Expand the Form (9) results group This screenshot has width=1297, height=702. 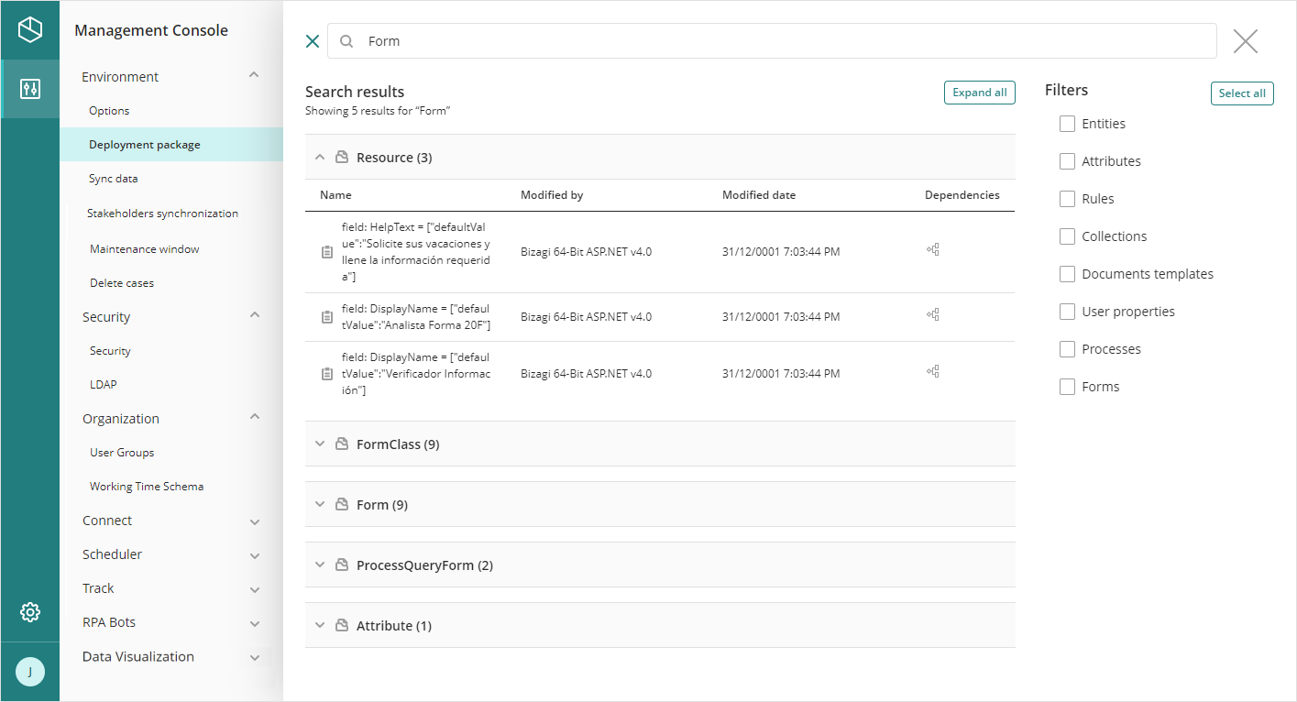[320, 504]
